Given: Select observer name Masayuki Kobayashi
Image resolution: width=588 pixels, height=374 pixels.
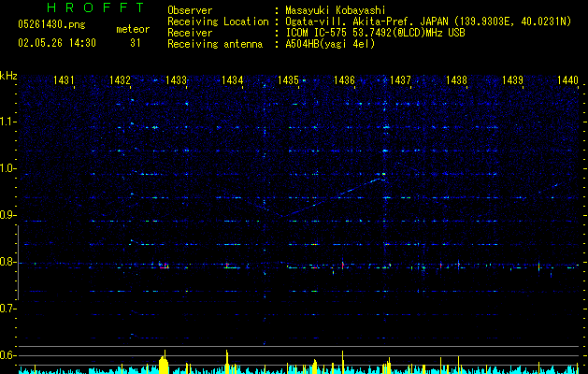Looking at the screenshot, I should tap(336, 10).
